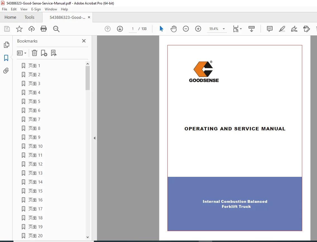Image resolution: width=317 pixels, height=242 pixels.
Task: Go to next page arrow
Action: pyautogui.click(x=120, y=29)
